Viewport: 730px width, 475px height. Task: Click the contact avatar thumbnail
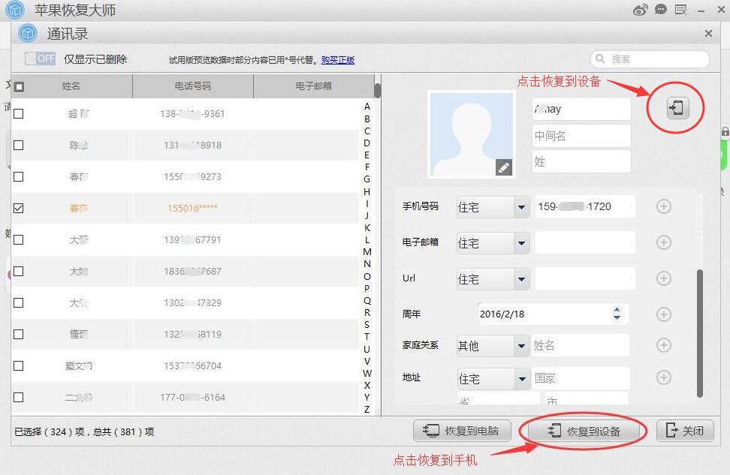471,134
